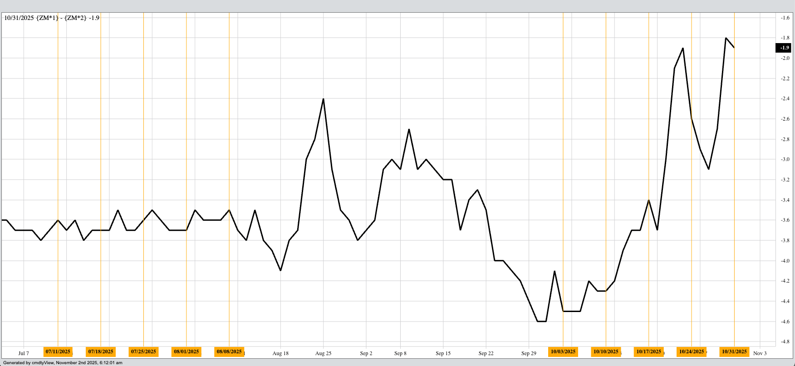Click the black -1.9 current value tag
The height and width of the screenshot is (366, 795).
point(784,48)
